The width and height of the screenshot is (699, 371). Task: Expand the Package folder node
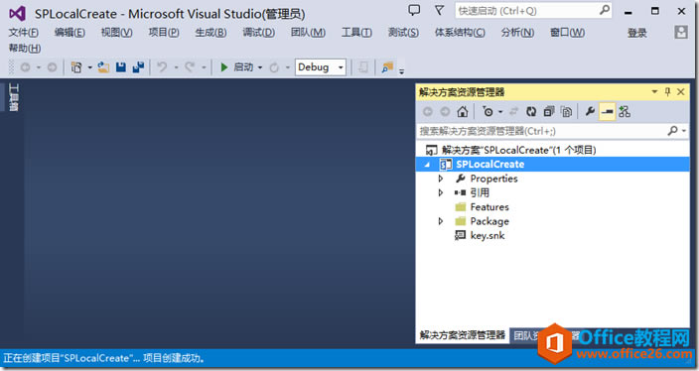[x=441, y=221]
